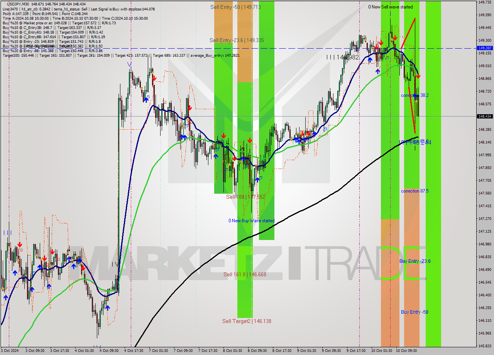Select the 'Sell Entry -23.6 | 149.335' label
Viewport: 494px width, 355px height.
[237, 40]
